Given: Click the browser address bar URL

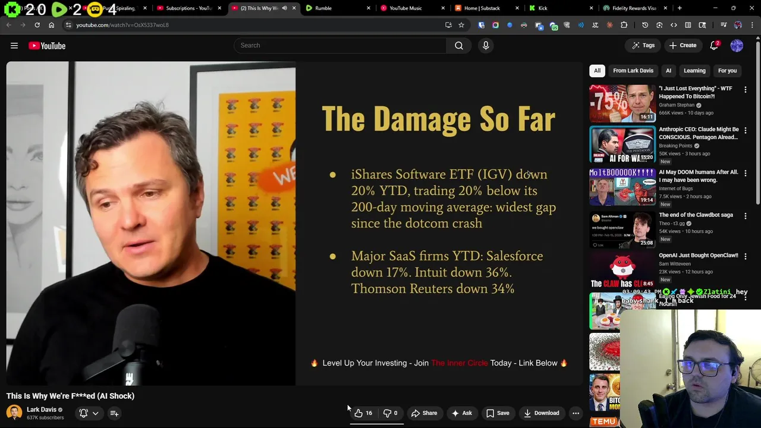Looking at the screenshot, I should [122, 25].
